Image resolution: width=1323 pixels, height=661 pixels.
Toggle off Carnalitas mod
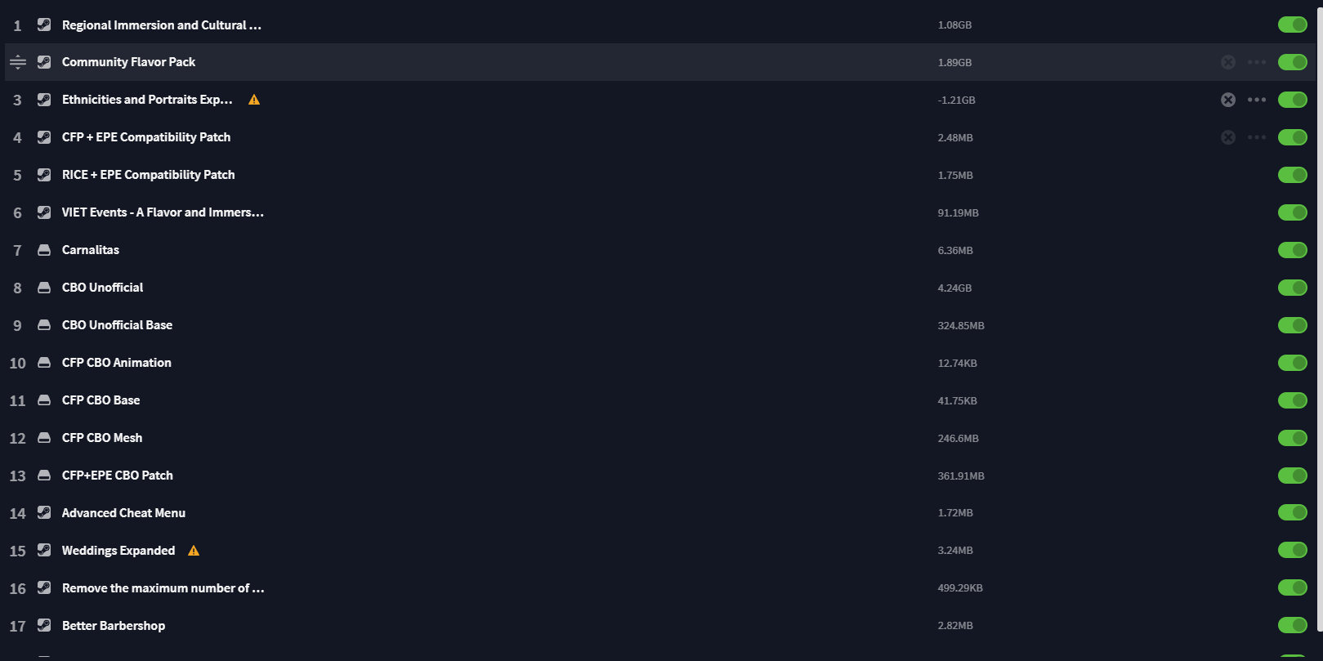click(1292, 250)
